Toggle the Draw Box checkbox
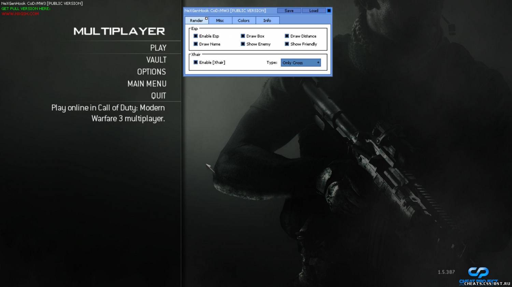 point(243,36)
